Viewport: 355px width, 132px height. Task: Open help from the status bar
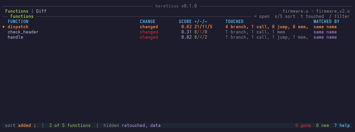click(x=342, y=125)
